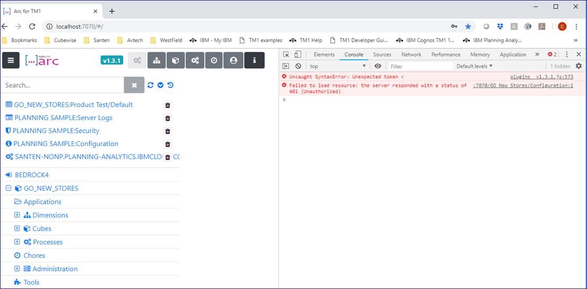This screenshot has height=289, width=587.
Task: Show more DevTools tabs
Action: click(537, 55)
